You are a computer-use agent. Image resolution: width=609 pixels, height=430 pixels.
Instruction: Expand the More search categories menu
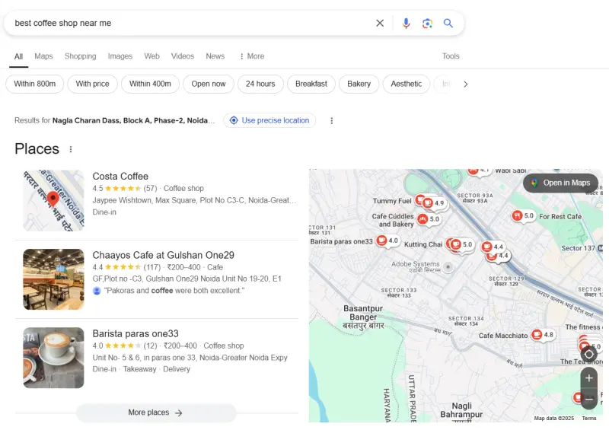(251, 56)
